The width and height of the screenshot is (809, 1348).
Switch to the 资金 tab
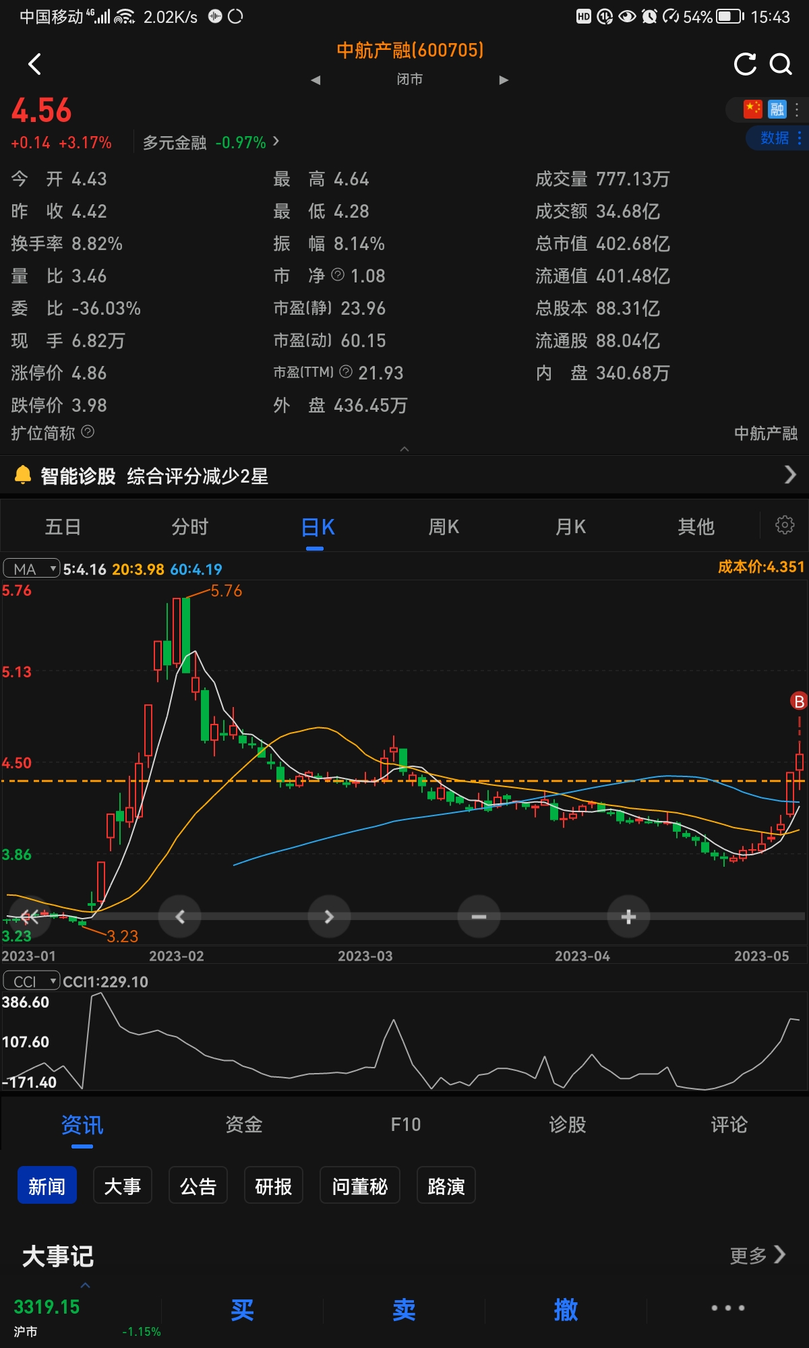tap(243, 1124)
